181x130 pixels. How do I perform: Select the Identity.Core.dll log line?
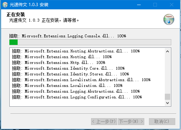coord(68,68)
